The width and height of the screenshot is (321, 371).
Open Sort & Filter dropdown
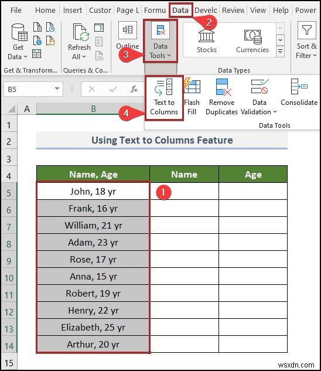306,40
